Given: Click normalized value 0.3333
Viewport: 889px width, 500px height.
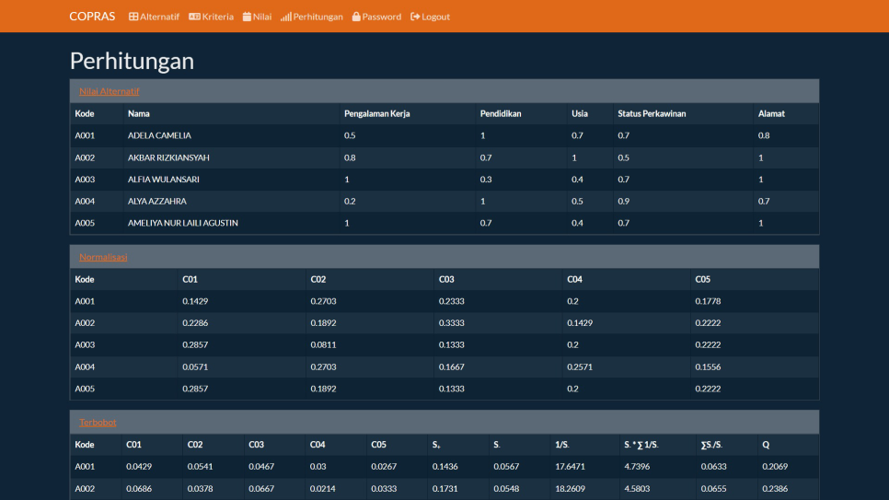Looking at the screenshot, I should [451, 323].
